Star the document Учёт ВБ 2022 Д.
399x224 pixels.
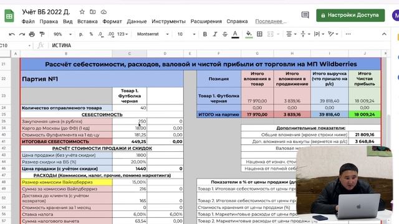coord(82,12)
